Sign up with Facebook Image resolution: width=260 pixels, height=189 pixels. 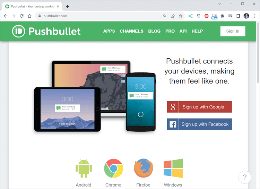(x=199, y=124)
